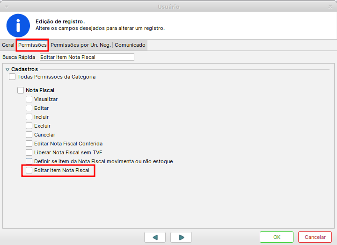Viewport: 337px width, 245px height.
Task: Check the Visualizar permission
Action: coord(29,99)
